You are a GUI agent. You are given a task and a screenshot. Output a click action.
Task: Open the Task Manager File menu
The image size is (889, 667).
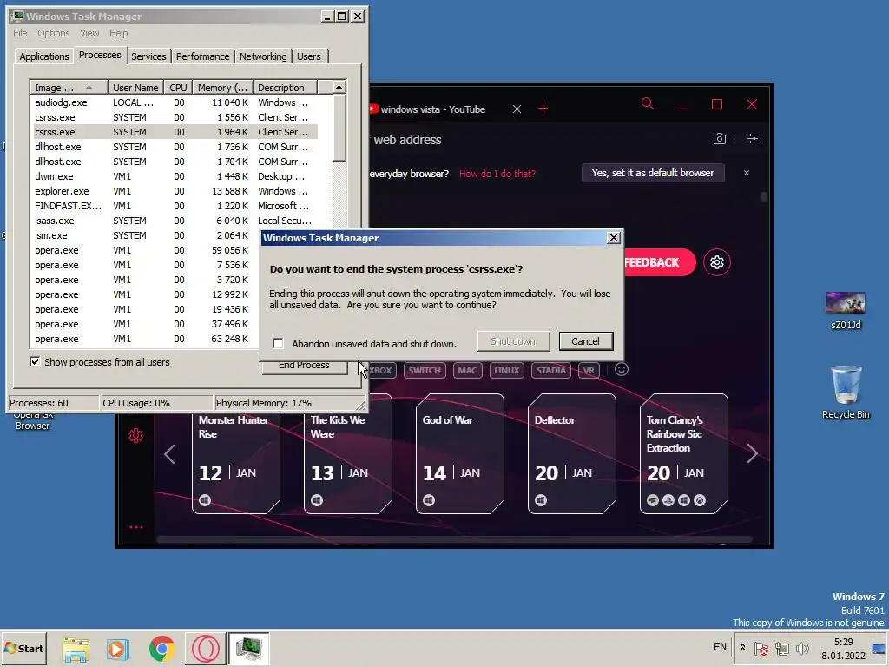point(20,33)
